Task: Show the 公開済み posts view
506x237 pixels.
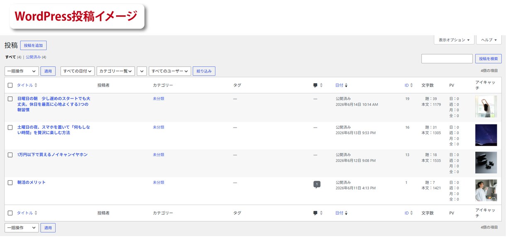Action: [x=33, y=57]
